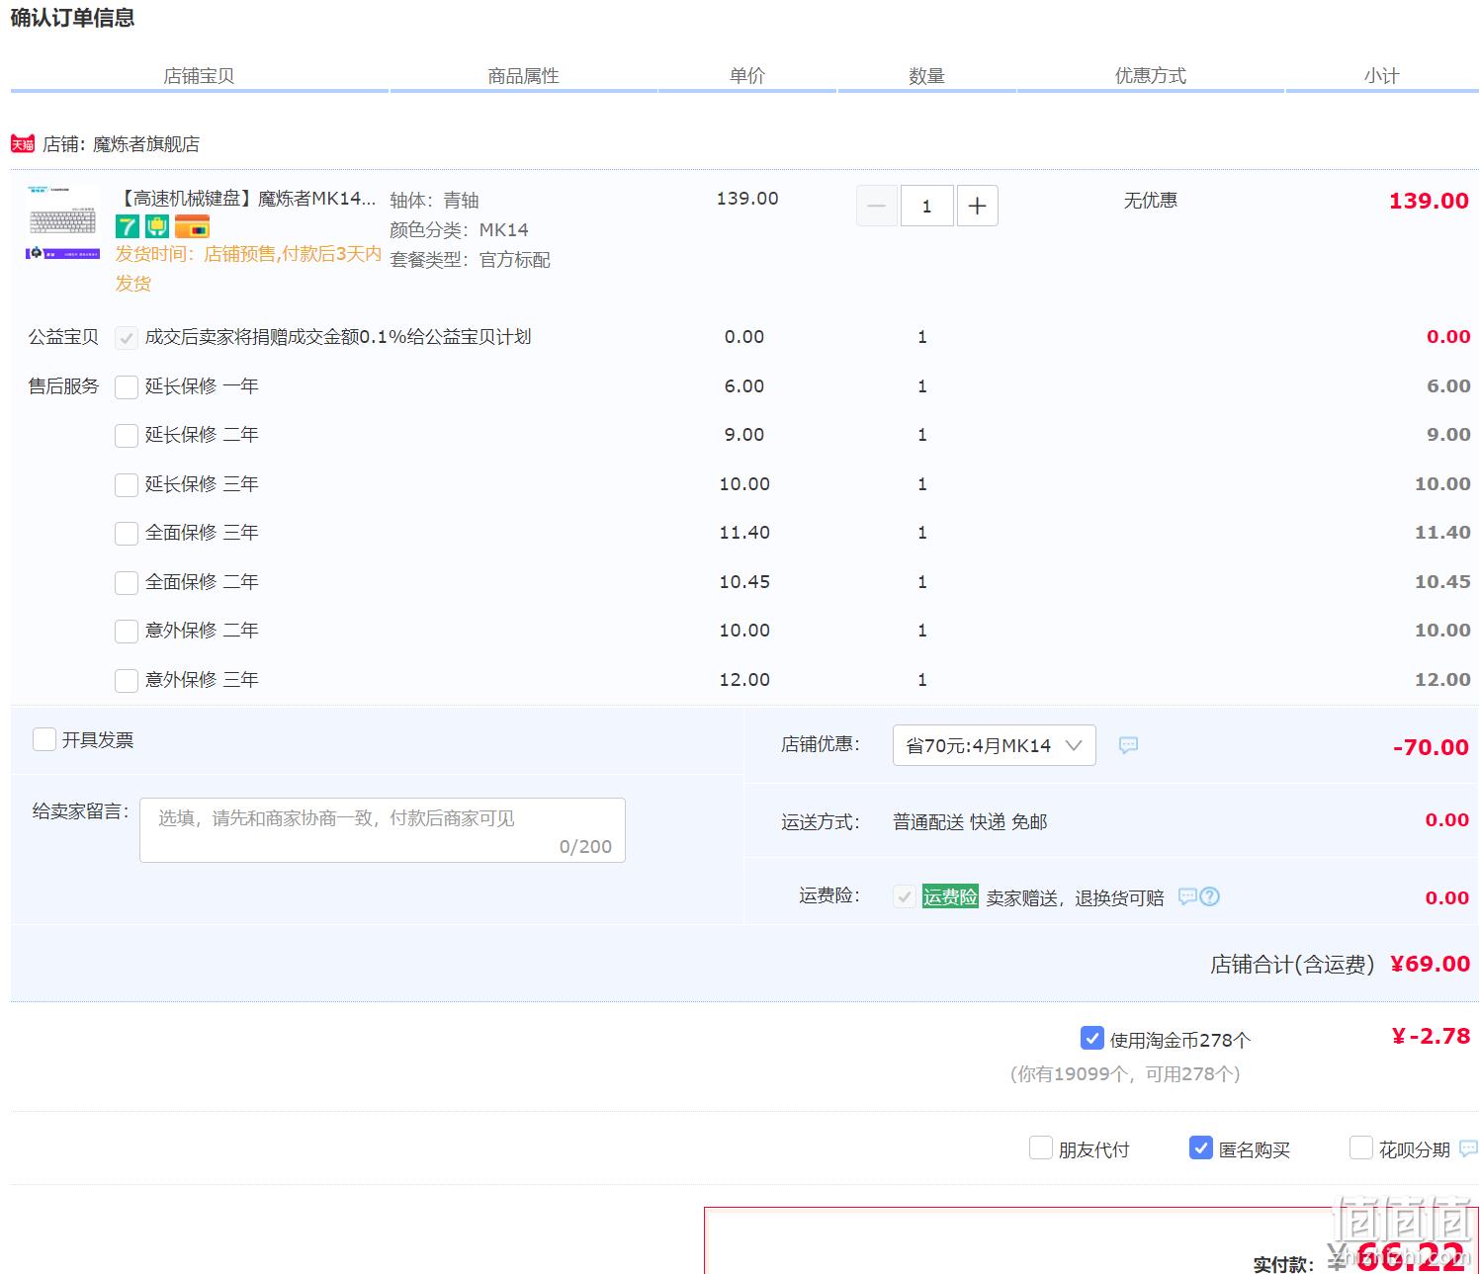This screenshot has width=1480, height=1274.
Task: Increase the quantity with the plus button
Action: [x=978, y=206]
